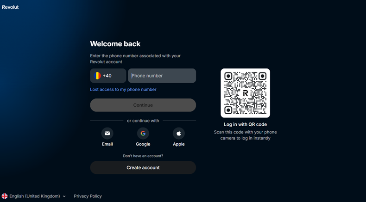Continue with the Google logo icon
Image resolution: width=366 pixels, height=202 pixels.
click(x=143, y=133)
